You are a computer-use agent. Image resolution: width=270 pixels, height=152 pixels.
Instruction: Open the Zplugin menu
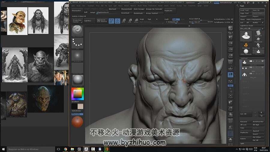pyautogui.click(x=199, y=6)
